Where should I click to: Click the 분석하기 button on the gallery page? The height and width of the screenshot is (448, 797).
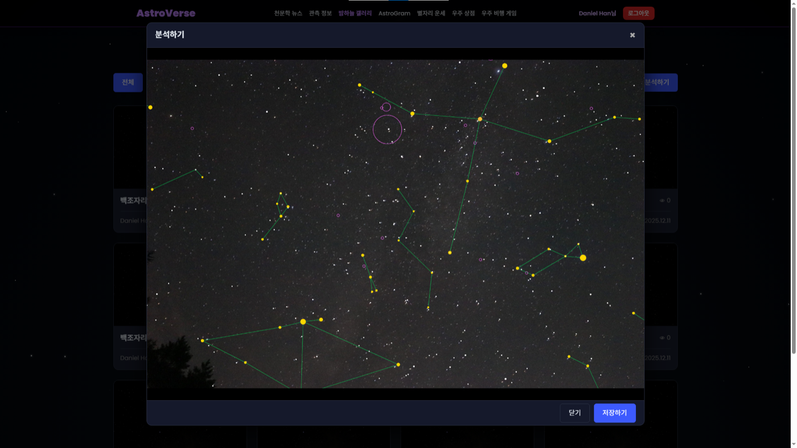(x=660, y=83)
